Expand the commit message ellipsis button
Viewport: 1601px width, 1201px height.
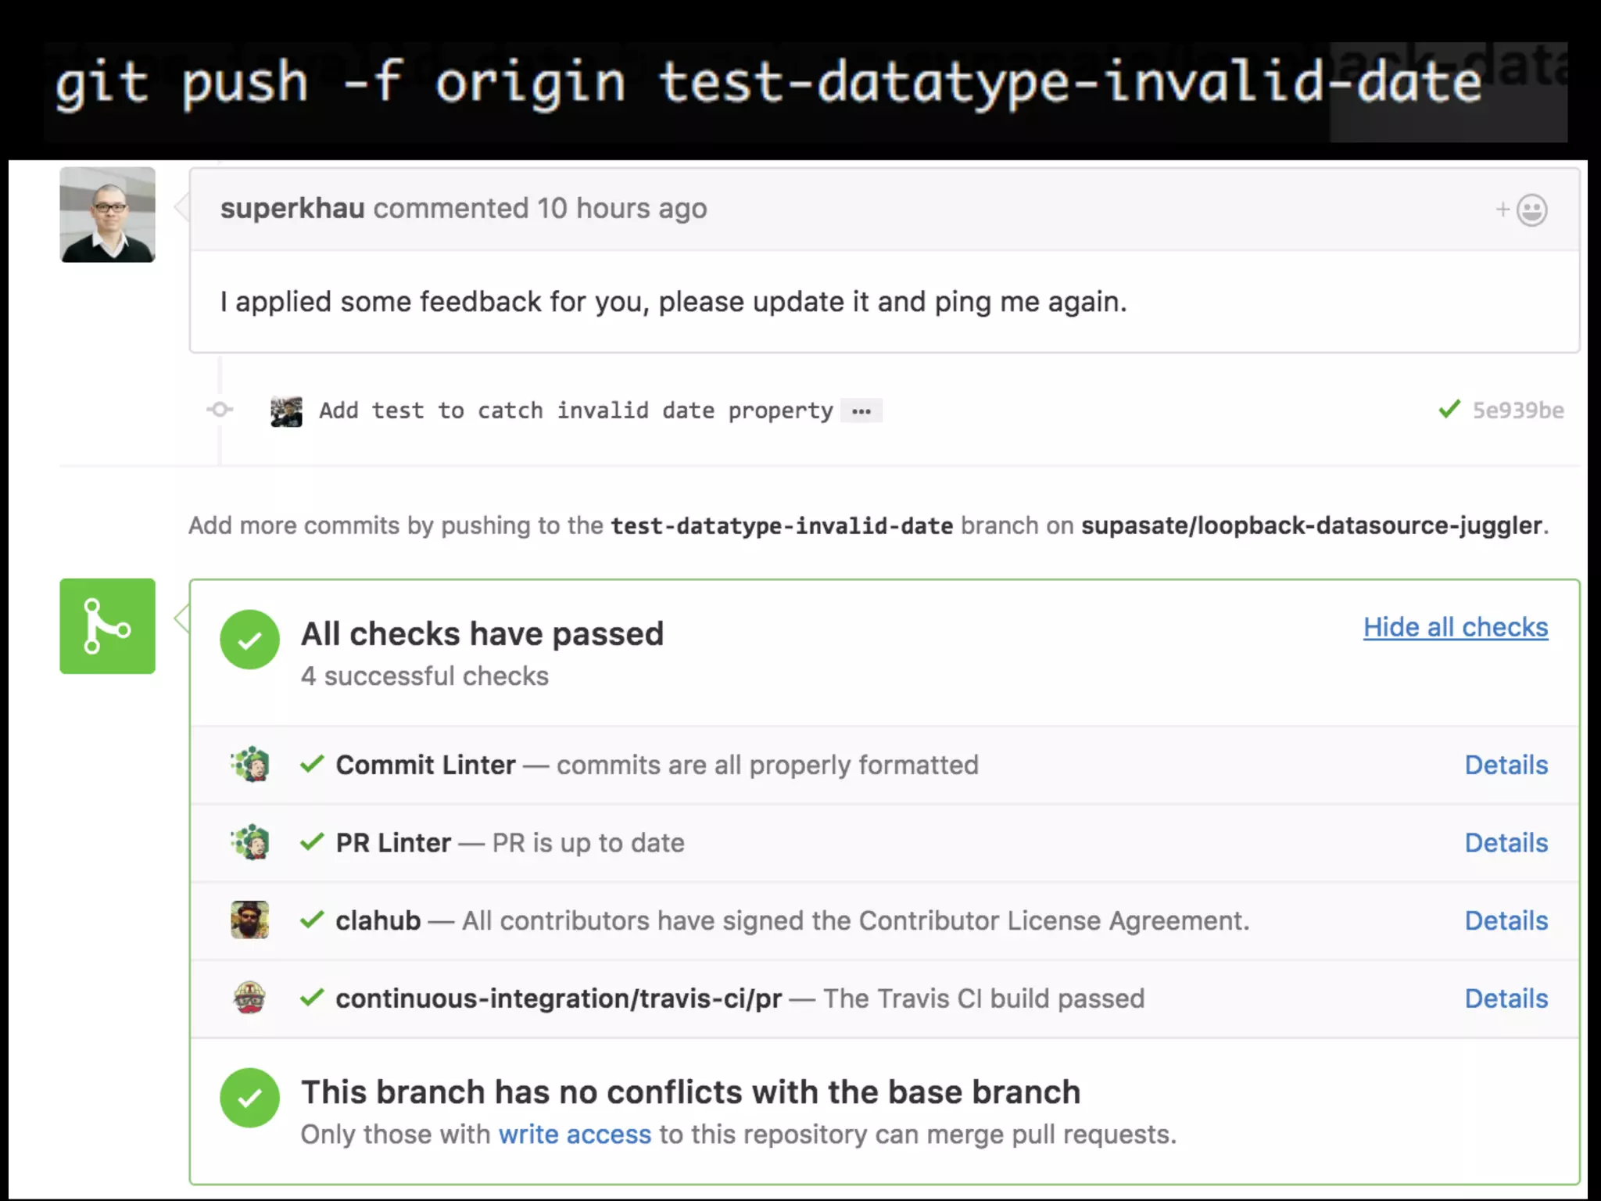click(x=861, y=411)
